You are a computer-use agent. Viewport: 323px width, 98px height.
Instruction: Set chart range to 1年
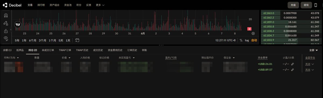[x=24, y=40]
